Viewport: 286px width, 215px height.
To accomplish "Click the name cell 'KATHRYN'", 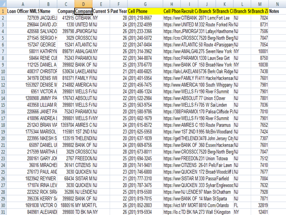I will (x=48, y=51).
